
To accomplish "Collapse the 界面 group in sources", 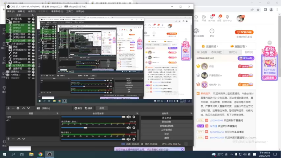I will (7, 47).
